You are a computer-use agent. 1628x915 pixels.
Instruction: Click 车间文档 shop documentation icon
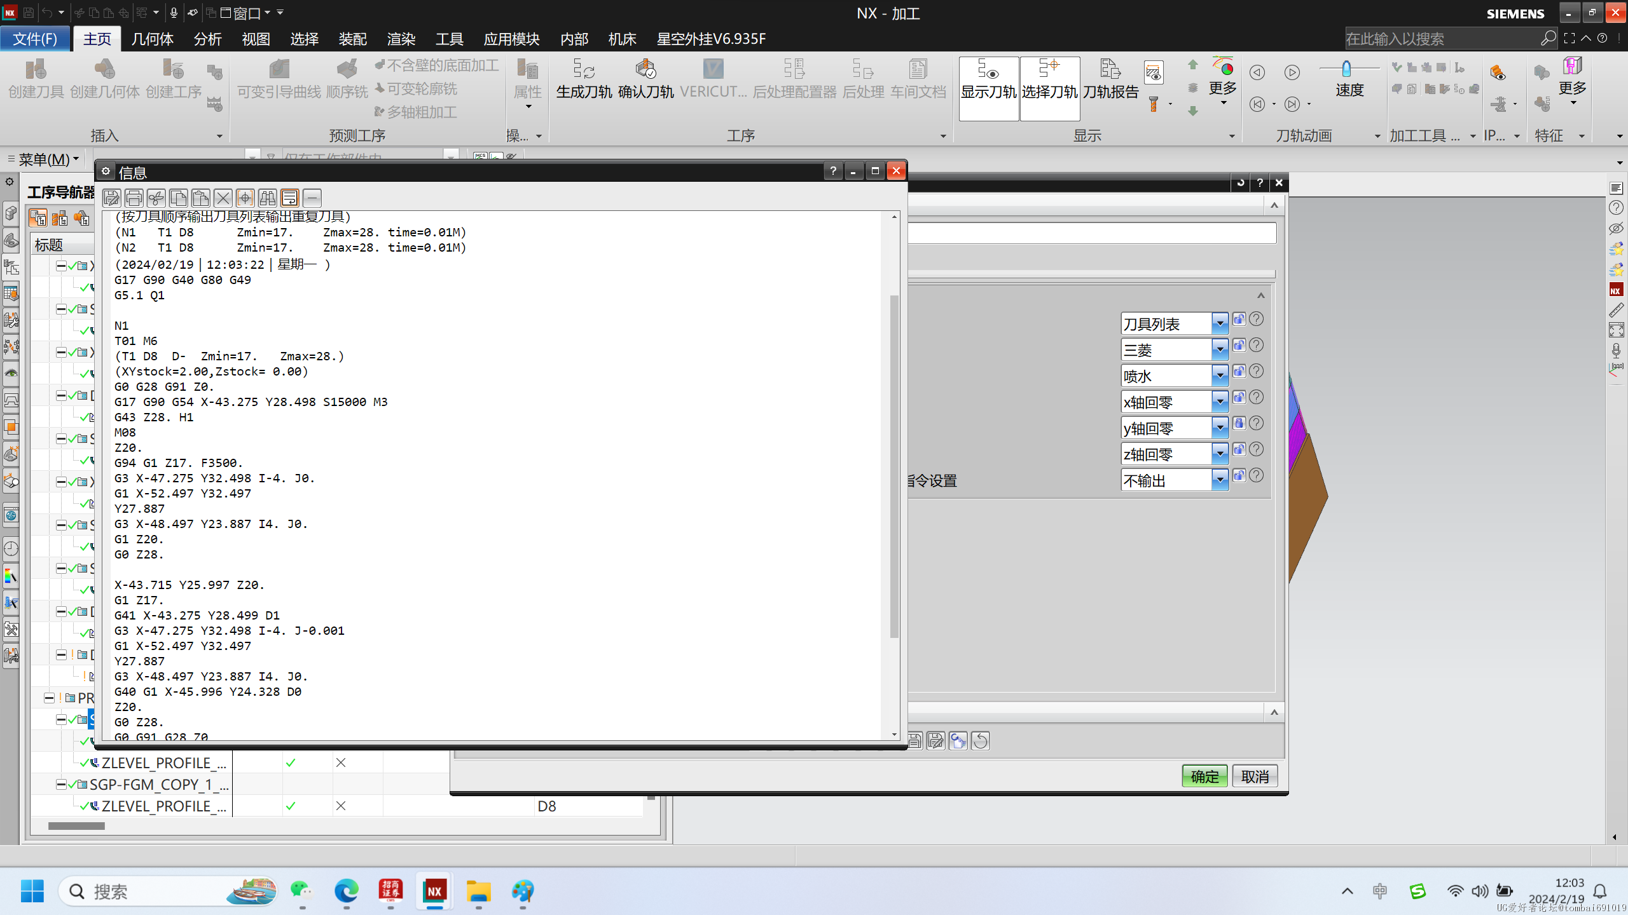[x=918, y=79]
